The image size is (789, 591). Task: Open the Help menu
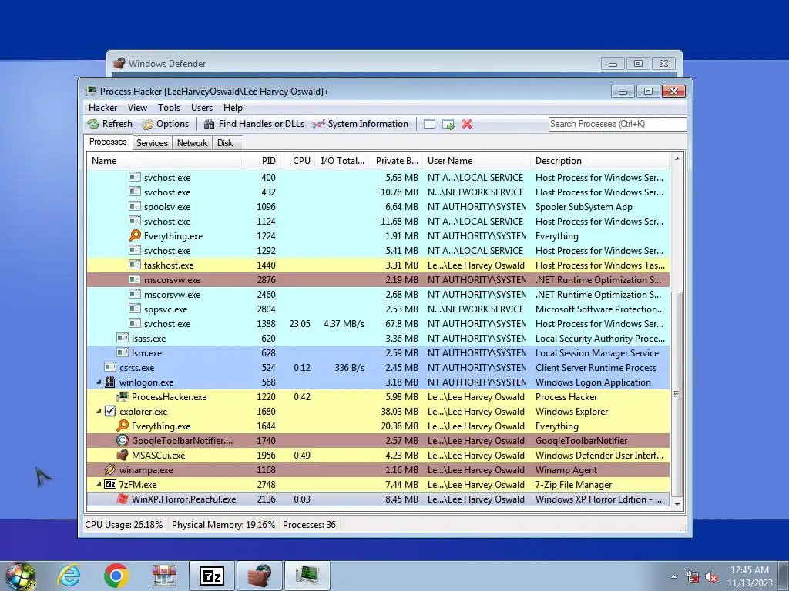233,108
